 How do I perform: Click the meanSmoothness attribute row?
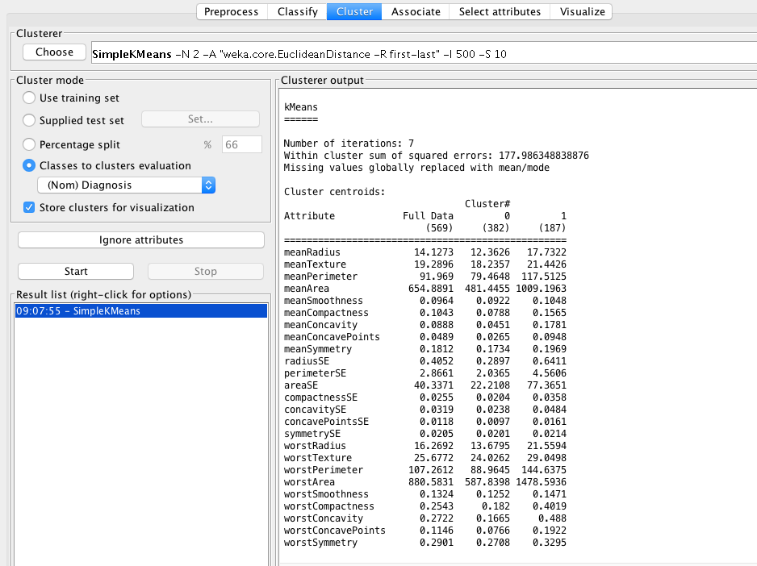pyautogui.click(x=425, y=300)
